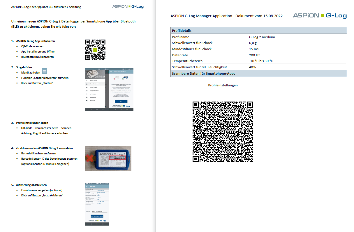This screenshot has width=354, height=232.
Task: Click the bullet "Funktion Sensor aktivieren aufrufen"
Action: point(45,78)
